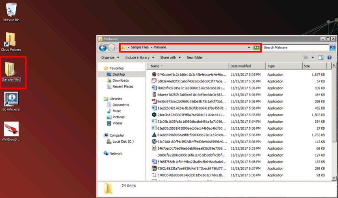Click the file list scrollbar down arrow
The height and width of the screenshot is (198, 338).
click(334, 178)
